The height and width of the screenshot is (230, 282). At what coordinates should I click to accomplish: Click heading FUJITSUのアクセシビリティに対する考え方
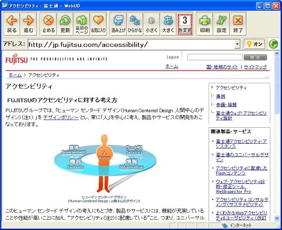[x=62, y=100]
